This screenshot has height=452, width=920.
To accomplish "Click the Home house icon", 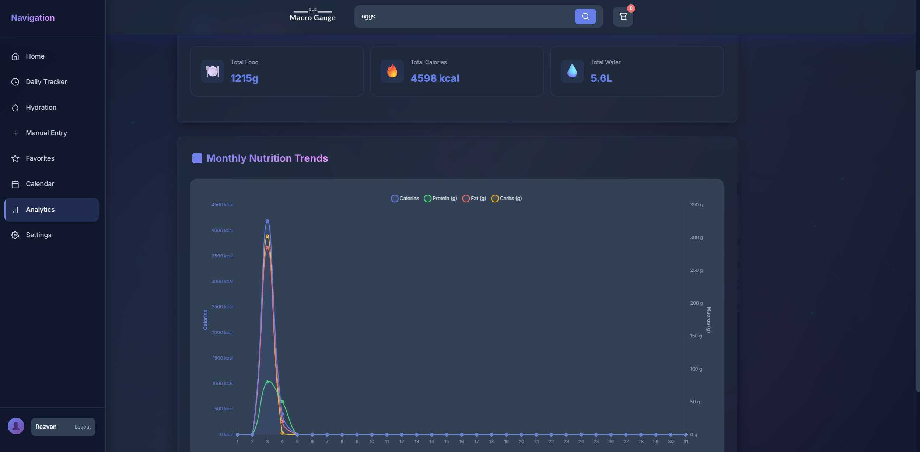I will point(15,56).
